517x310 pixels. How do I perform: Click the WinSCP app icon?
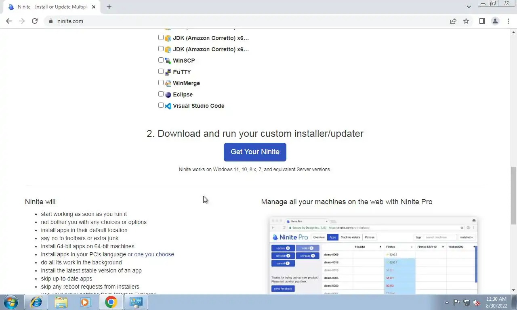pos(168,61)
